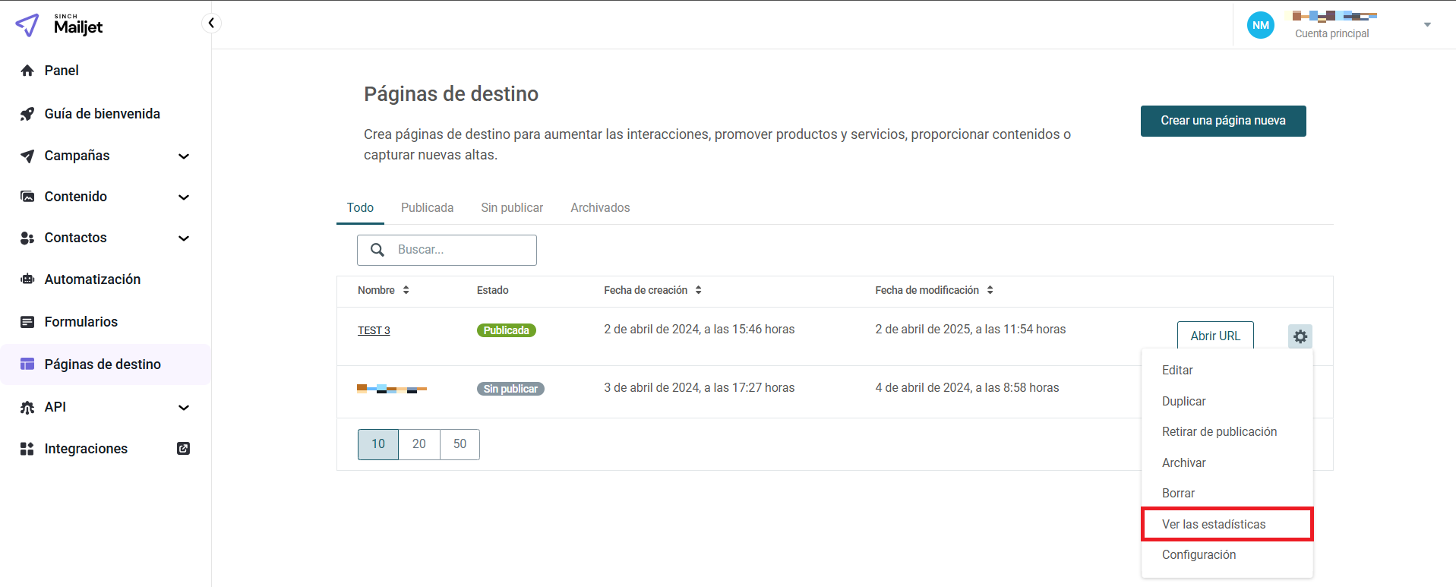Show 10 results per page
The image size is (1456, 587).
pos(378,444)
